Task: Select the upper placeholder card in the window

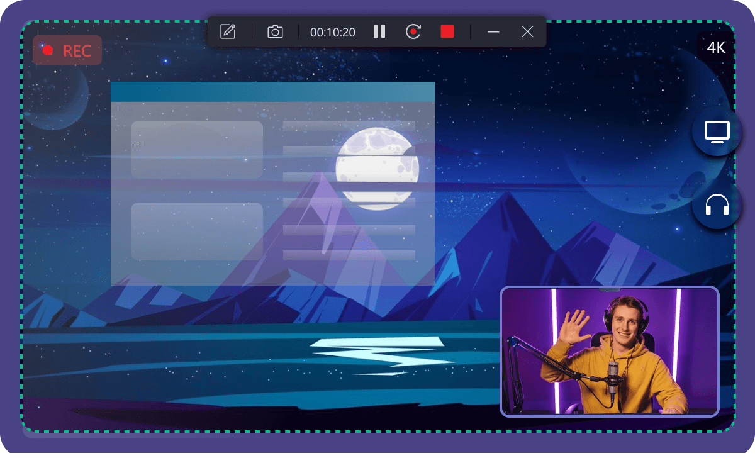Action: coord(196,150)
